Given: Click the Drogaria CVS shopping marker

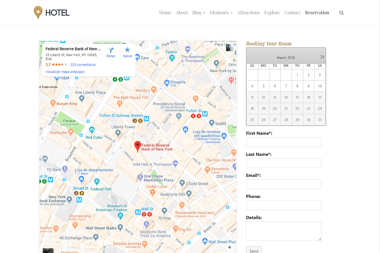Looking at the screenshot, I should [167, 83].
